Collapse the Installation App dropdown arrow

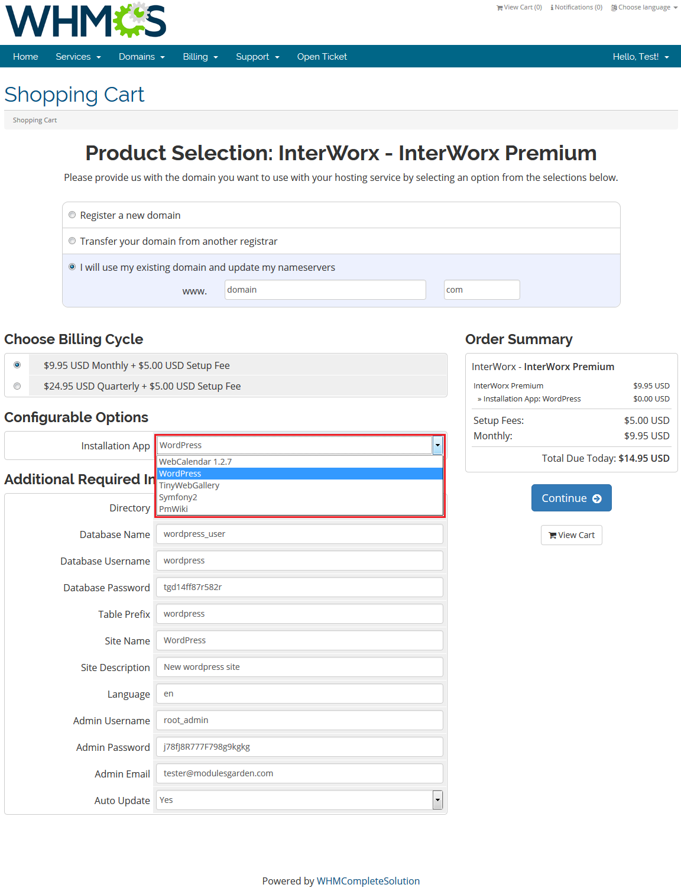pos(437,445)
